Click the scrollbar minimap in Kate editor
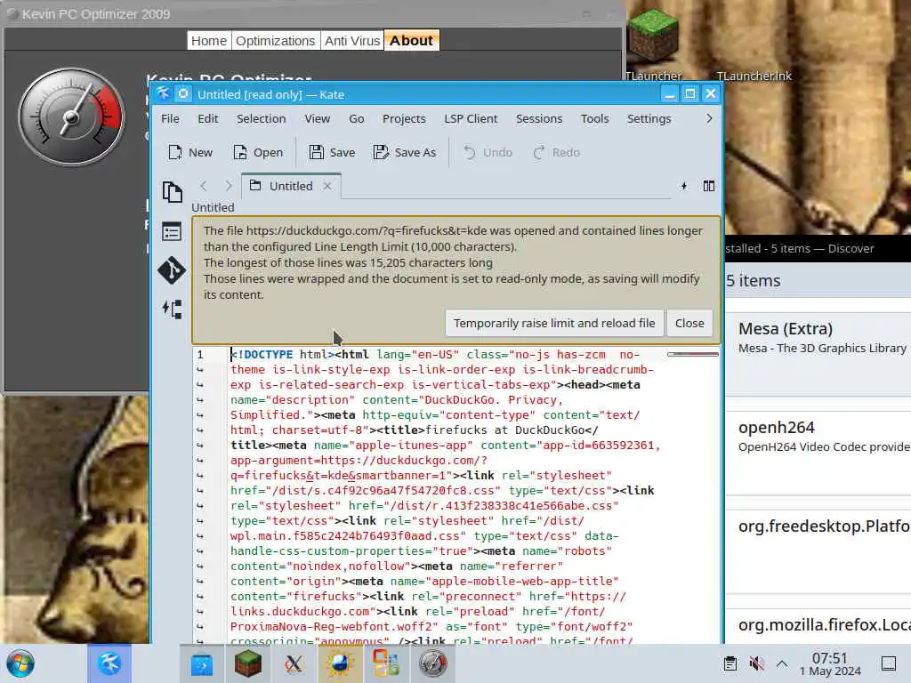Viewport: 911px width, 683px height. (x=693, y=354)
